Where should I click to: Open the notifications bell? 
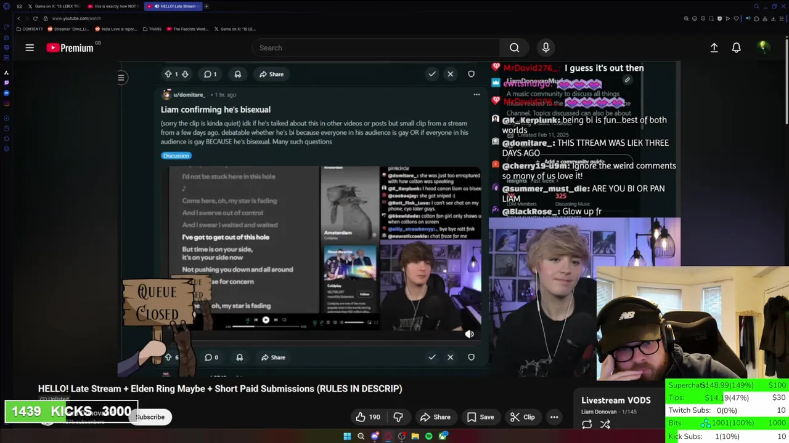click(x=736, y=47)
